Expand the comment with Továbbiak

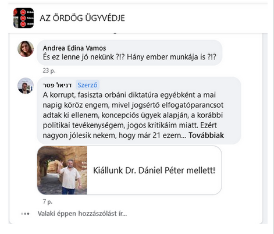pos(207,135)
